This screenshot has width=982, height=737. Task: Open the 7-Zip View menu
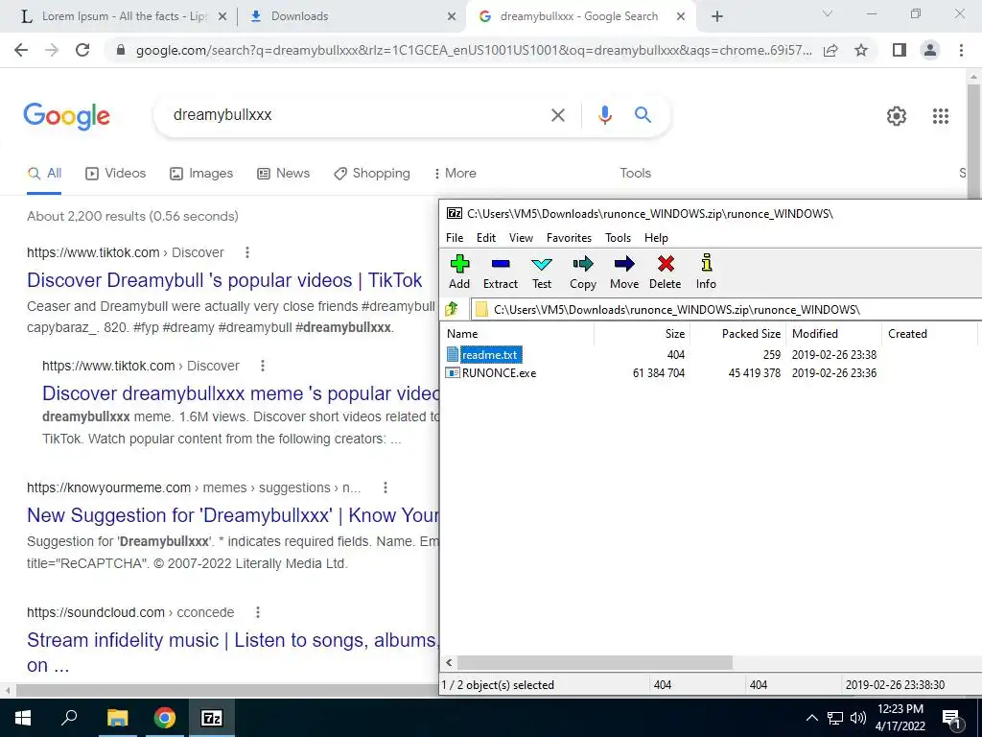[521, 238]
